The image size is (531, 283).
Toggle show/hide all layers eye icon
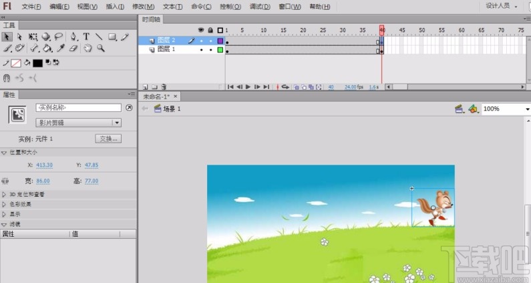coord(201,30)
